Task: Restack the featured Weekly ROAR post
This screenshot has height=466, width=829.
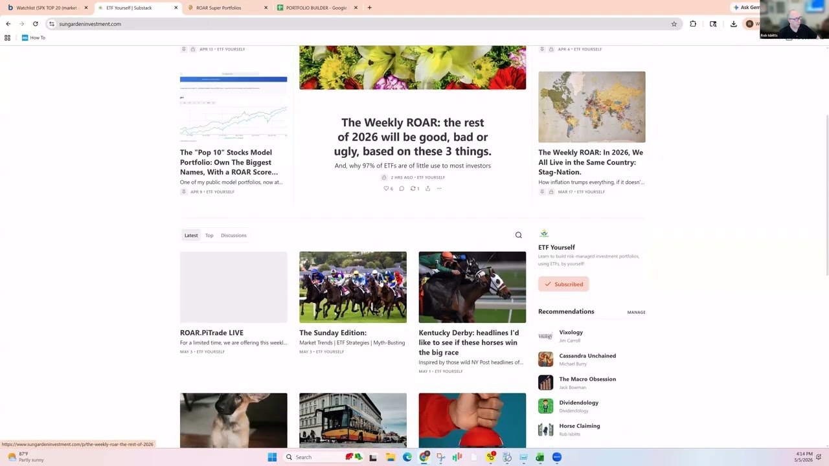Action: tap(414, 188)
